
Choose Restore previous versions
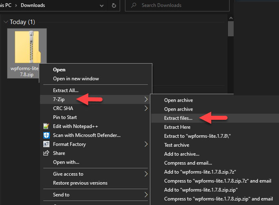(80, 183)
